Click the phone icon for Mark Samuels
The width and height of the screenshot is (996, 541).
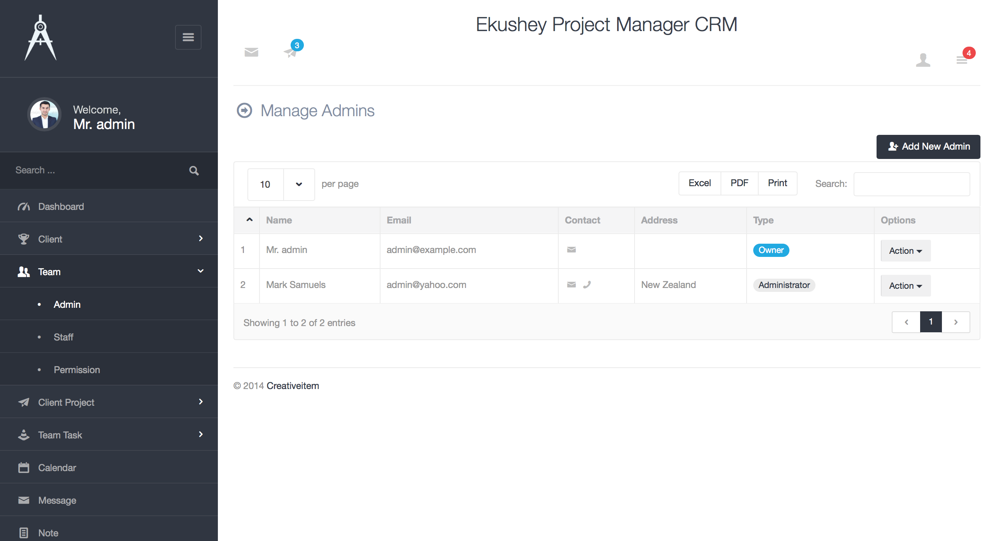(587, 285)
